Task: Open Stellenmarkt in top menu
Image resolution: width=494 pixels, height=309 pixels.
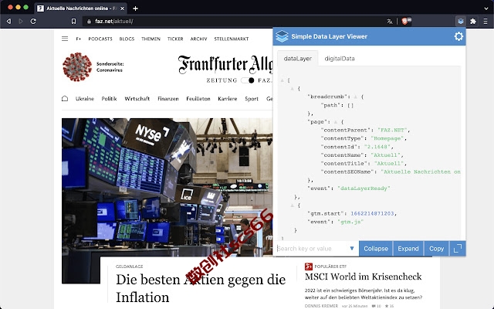Action: [x=232, y=39]
